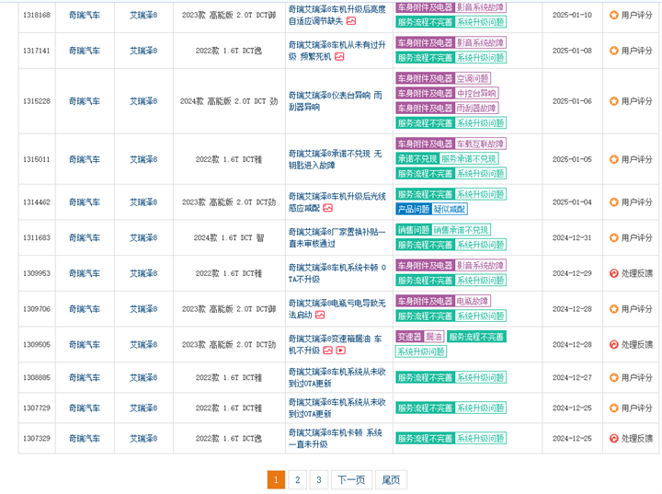The image size is (662, 494).
Task: Select current page 1 in pagination
Action: (276, 479)
